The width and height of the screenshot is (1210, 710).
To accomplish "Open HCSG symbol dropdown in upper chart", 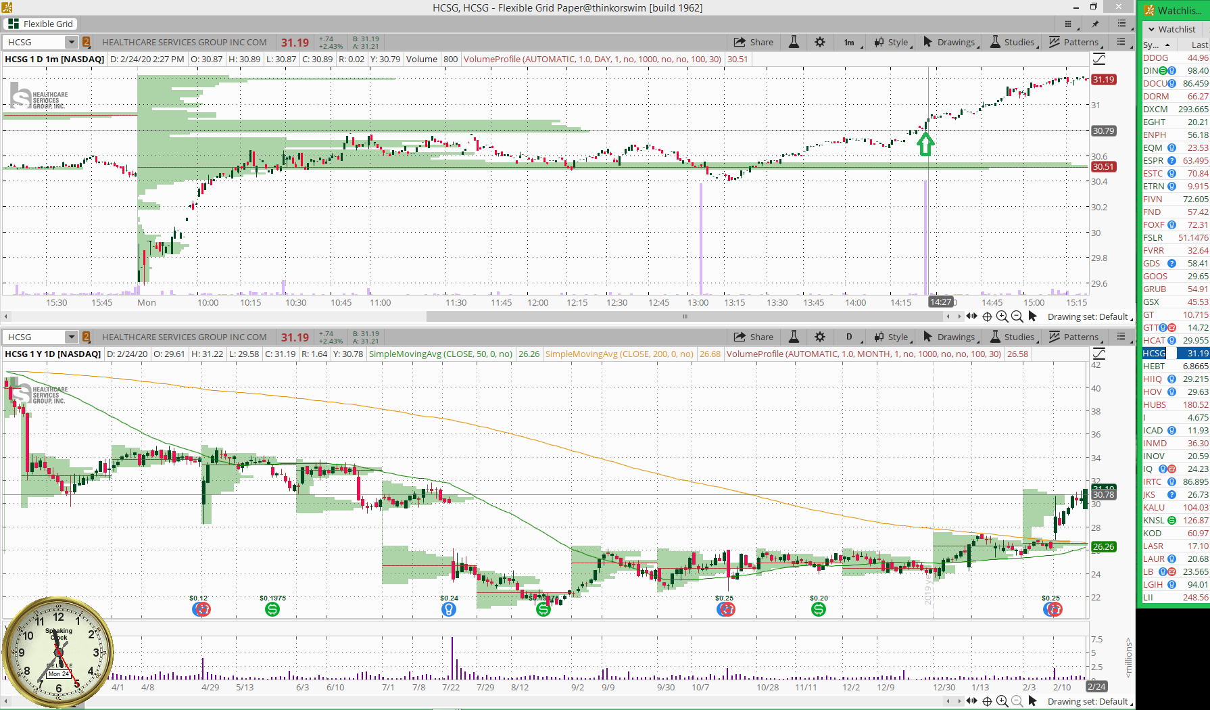I will (x=71, y=42).
